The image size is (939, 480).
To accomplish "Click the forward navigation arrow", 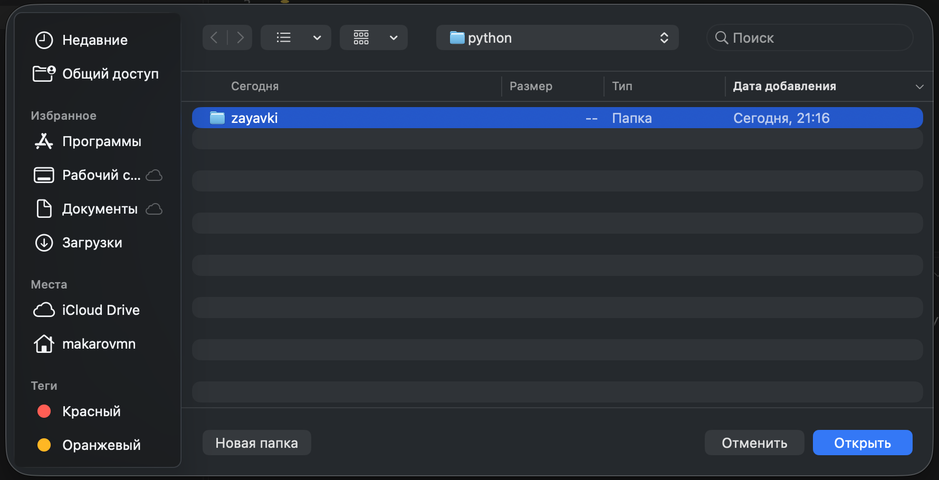I will 240,37.
